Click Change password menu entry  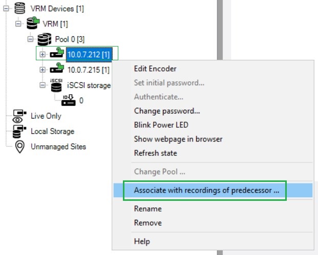tap(167, 111)
